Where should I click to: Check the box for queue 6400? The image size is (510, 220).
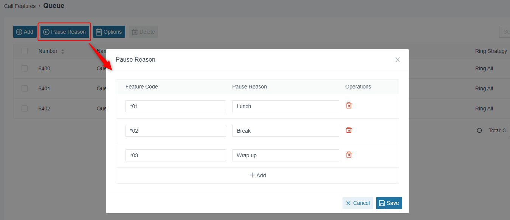coord(25,68)
